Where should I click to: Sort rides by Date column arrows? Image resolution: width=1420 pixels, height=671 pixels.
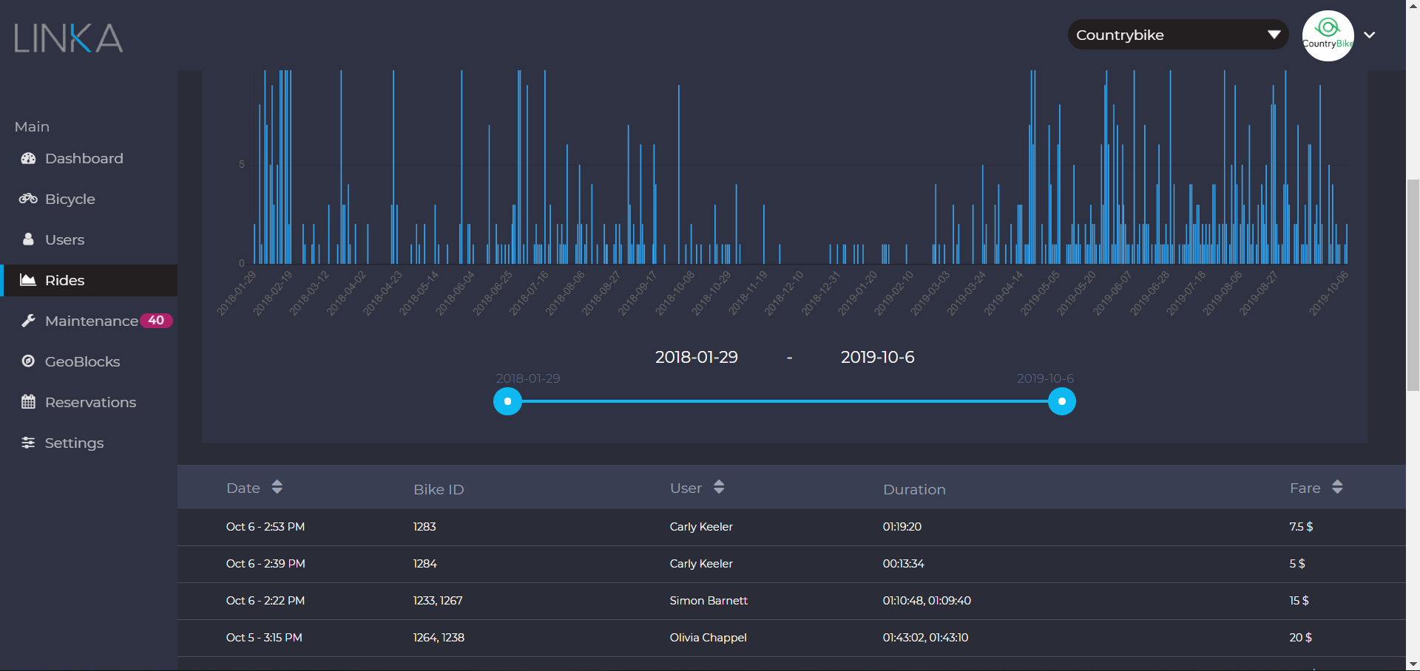277,487
